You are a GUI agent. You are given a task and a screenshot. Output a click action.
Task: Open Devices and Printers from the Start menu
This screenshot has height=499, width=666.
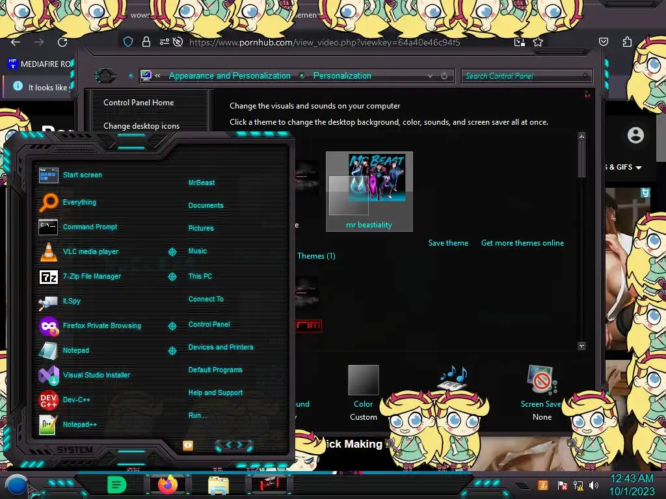click(221, 347)
